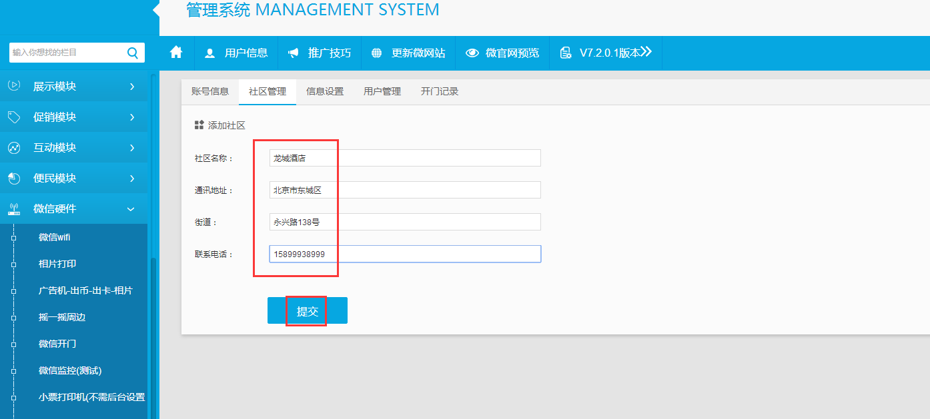Expand the 促销模块 chevron
Image resolution: width=930 pixels, height=419 pixels.
(132, 117)
